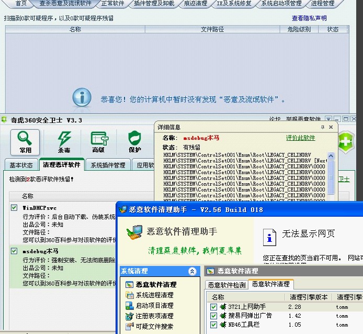
Task: Close the 详细信息 panel
Action: (x=331, y=127)
